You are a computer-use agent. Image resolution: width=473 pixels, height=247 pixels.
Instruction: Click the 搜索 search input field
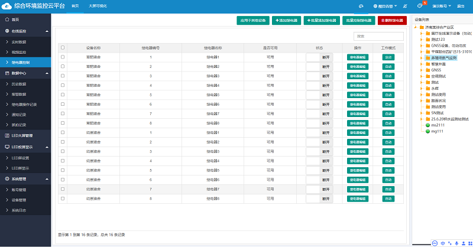[371, 36]
